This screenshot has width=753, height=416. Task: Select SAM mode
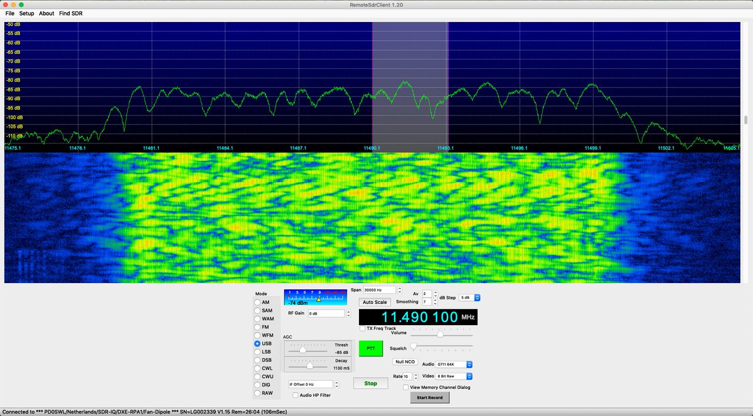point(257,311)
